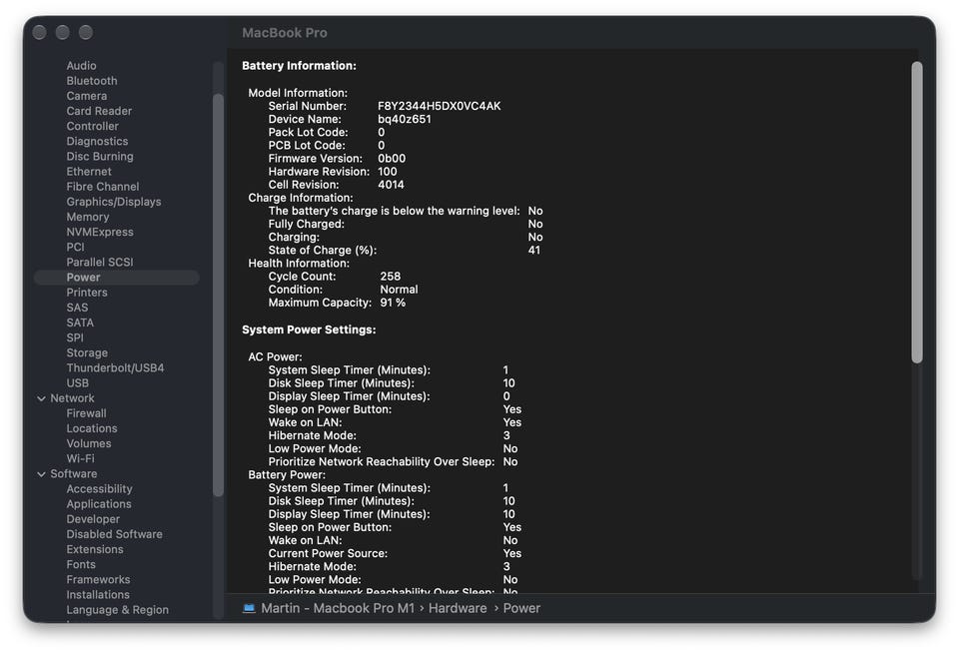
Task: Open the Camera hardware entry
Action: 86,96
